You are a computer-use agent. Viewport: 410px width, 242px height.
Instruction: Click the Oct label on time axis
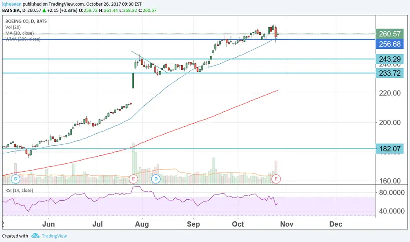[x=238, y=224]
